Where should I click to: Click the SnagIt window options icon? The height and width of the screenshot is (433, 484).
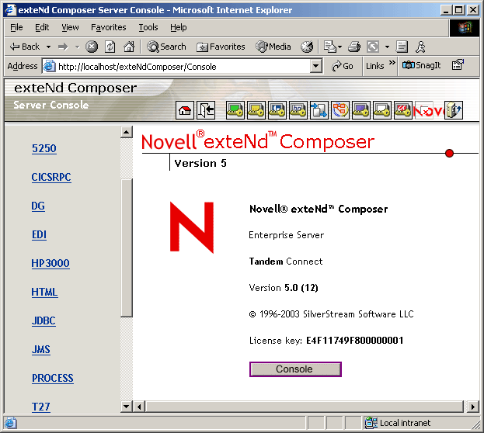(458, 64)
